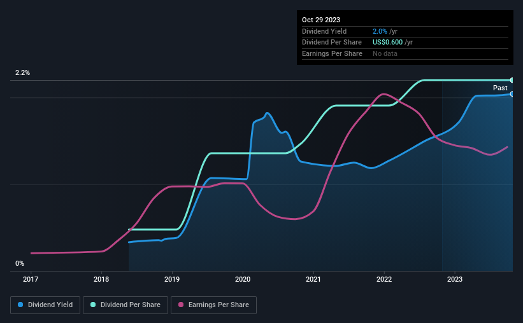Click the 'No data' earnings value
Viewport: 523px width, 323px height.
(385, 53)
